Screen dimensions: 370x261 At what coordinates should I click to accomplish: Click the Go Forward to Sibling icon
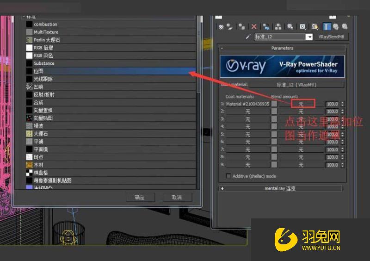point(345,27)
